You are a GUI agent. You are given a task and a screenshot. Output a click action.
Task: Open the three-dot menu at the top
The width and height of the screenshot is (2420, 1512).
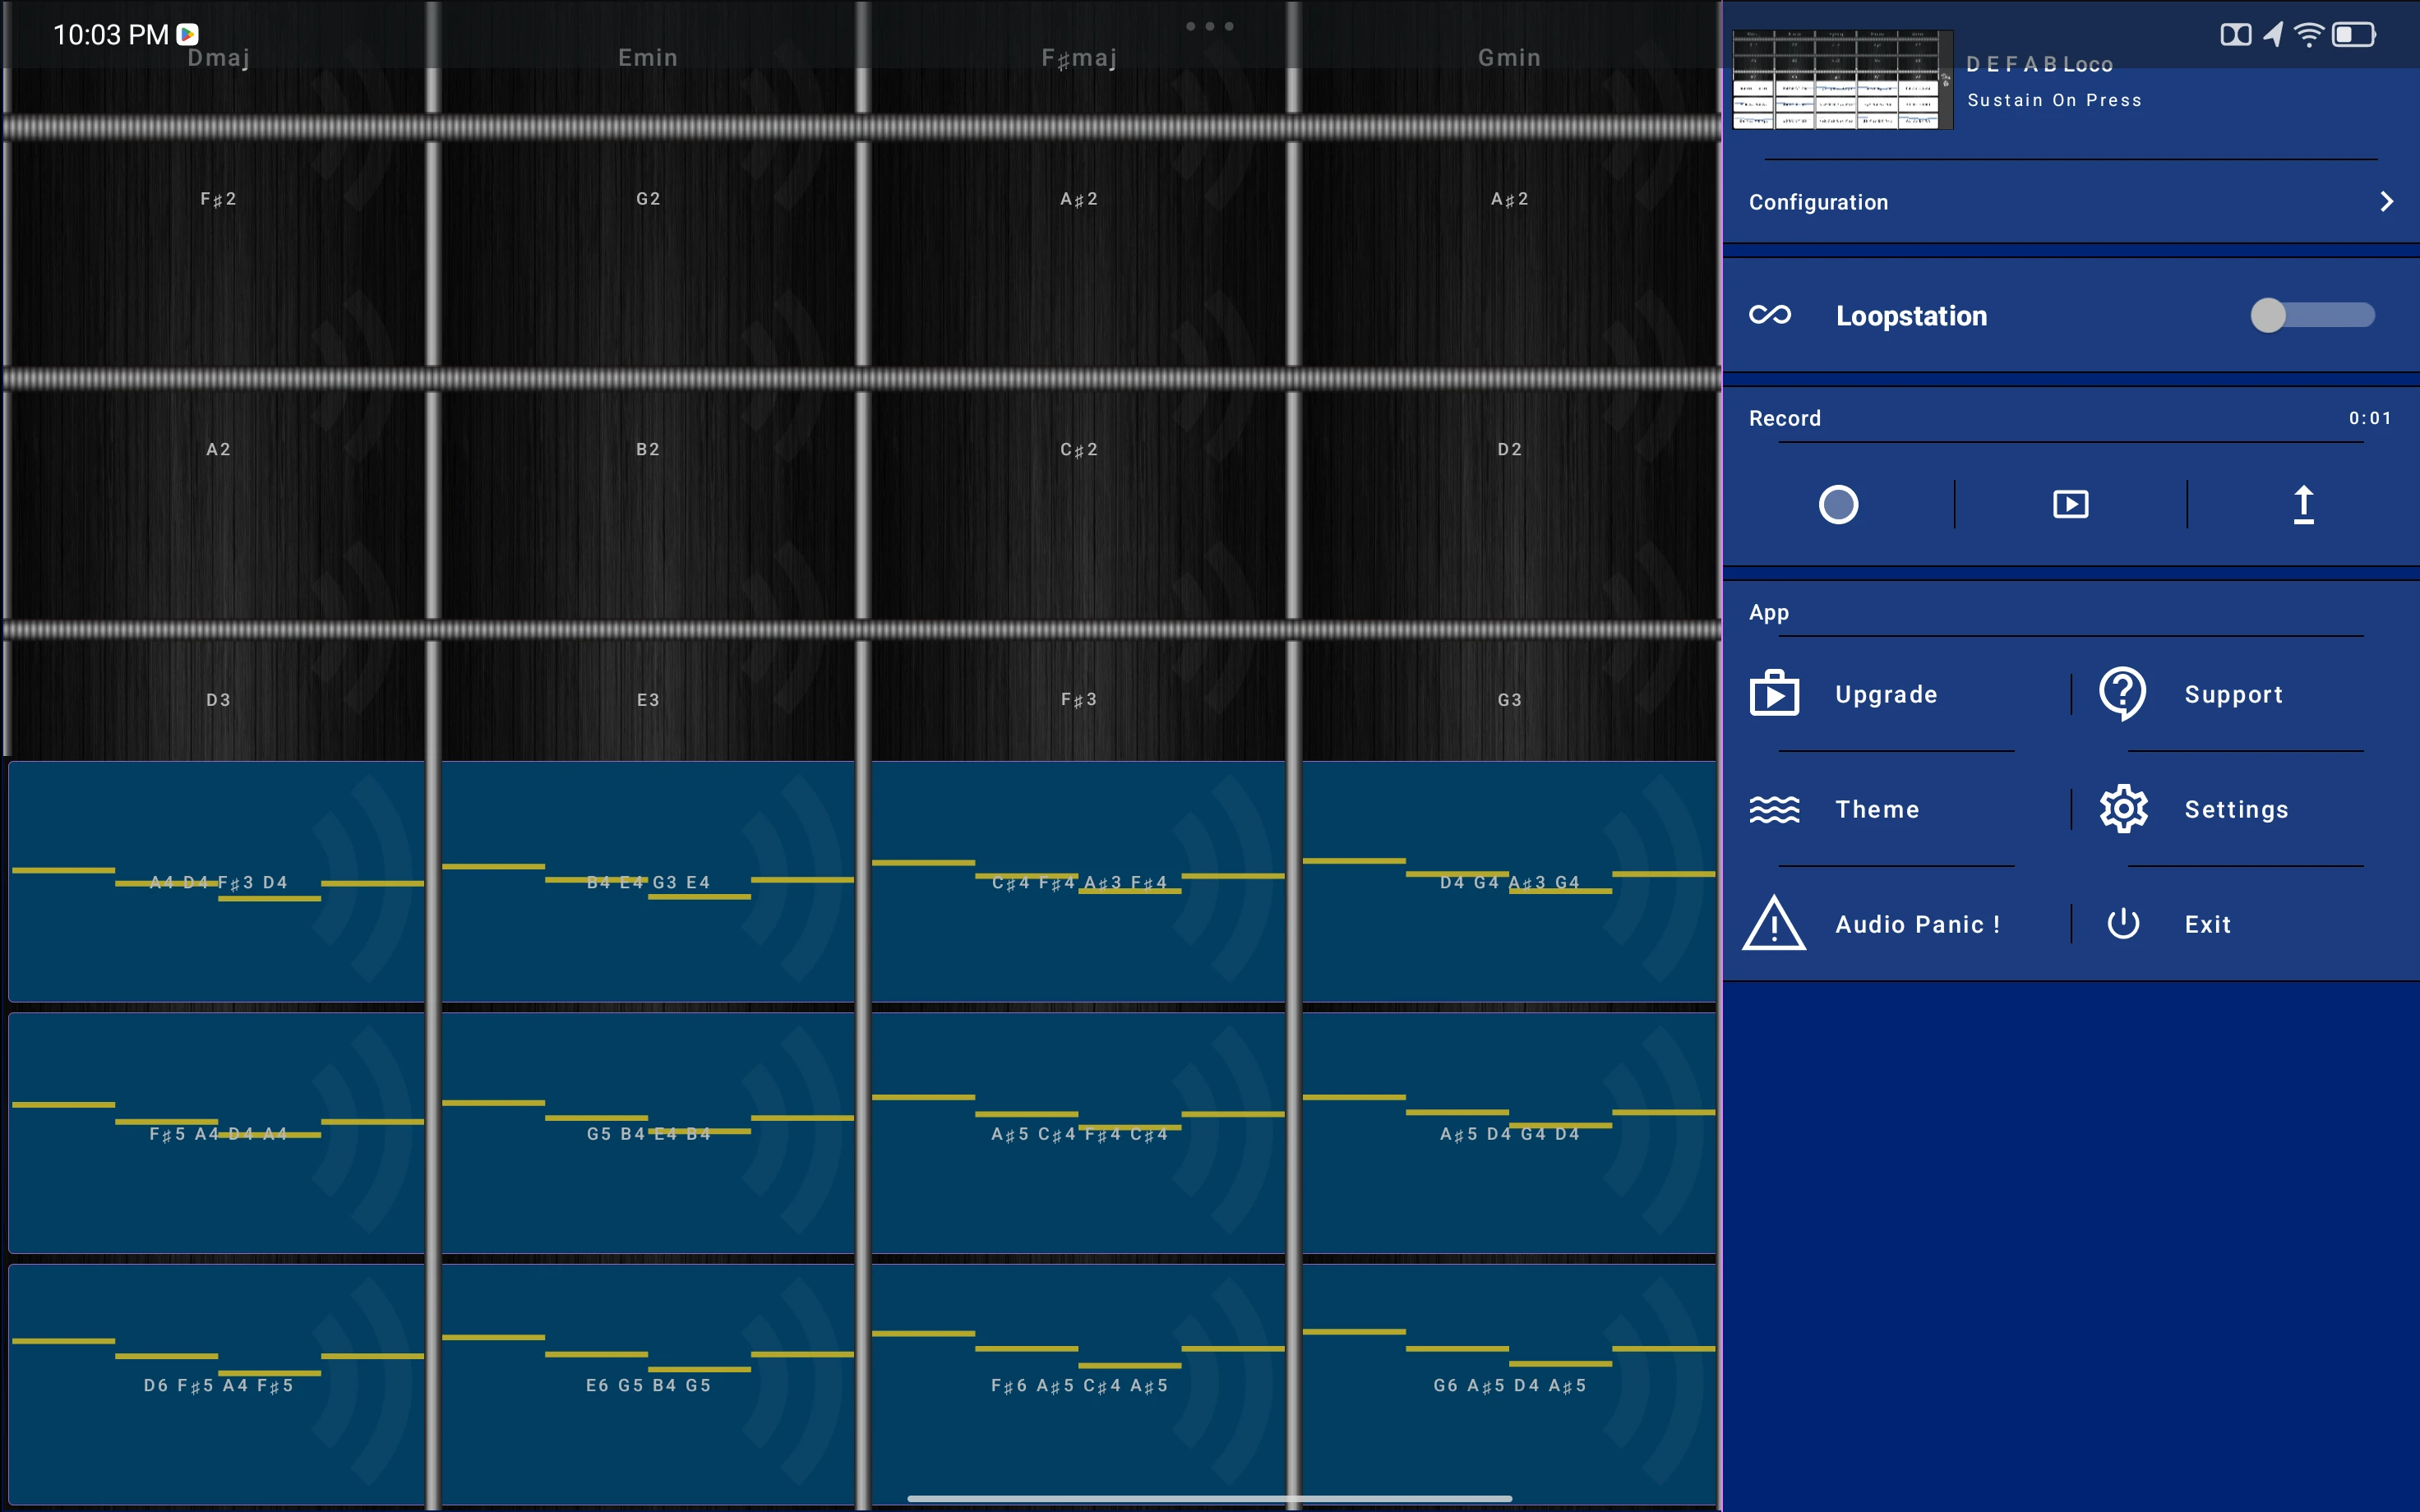click(1209, 26)
